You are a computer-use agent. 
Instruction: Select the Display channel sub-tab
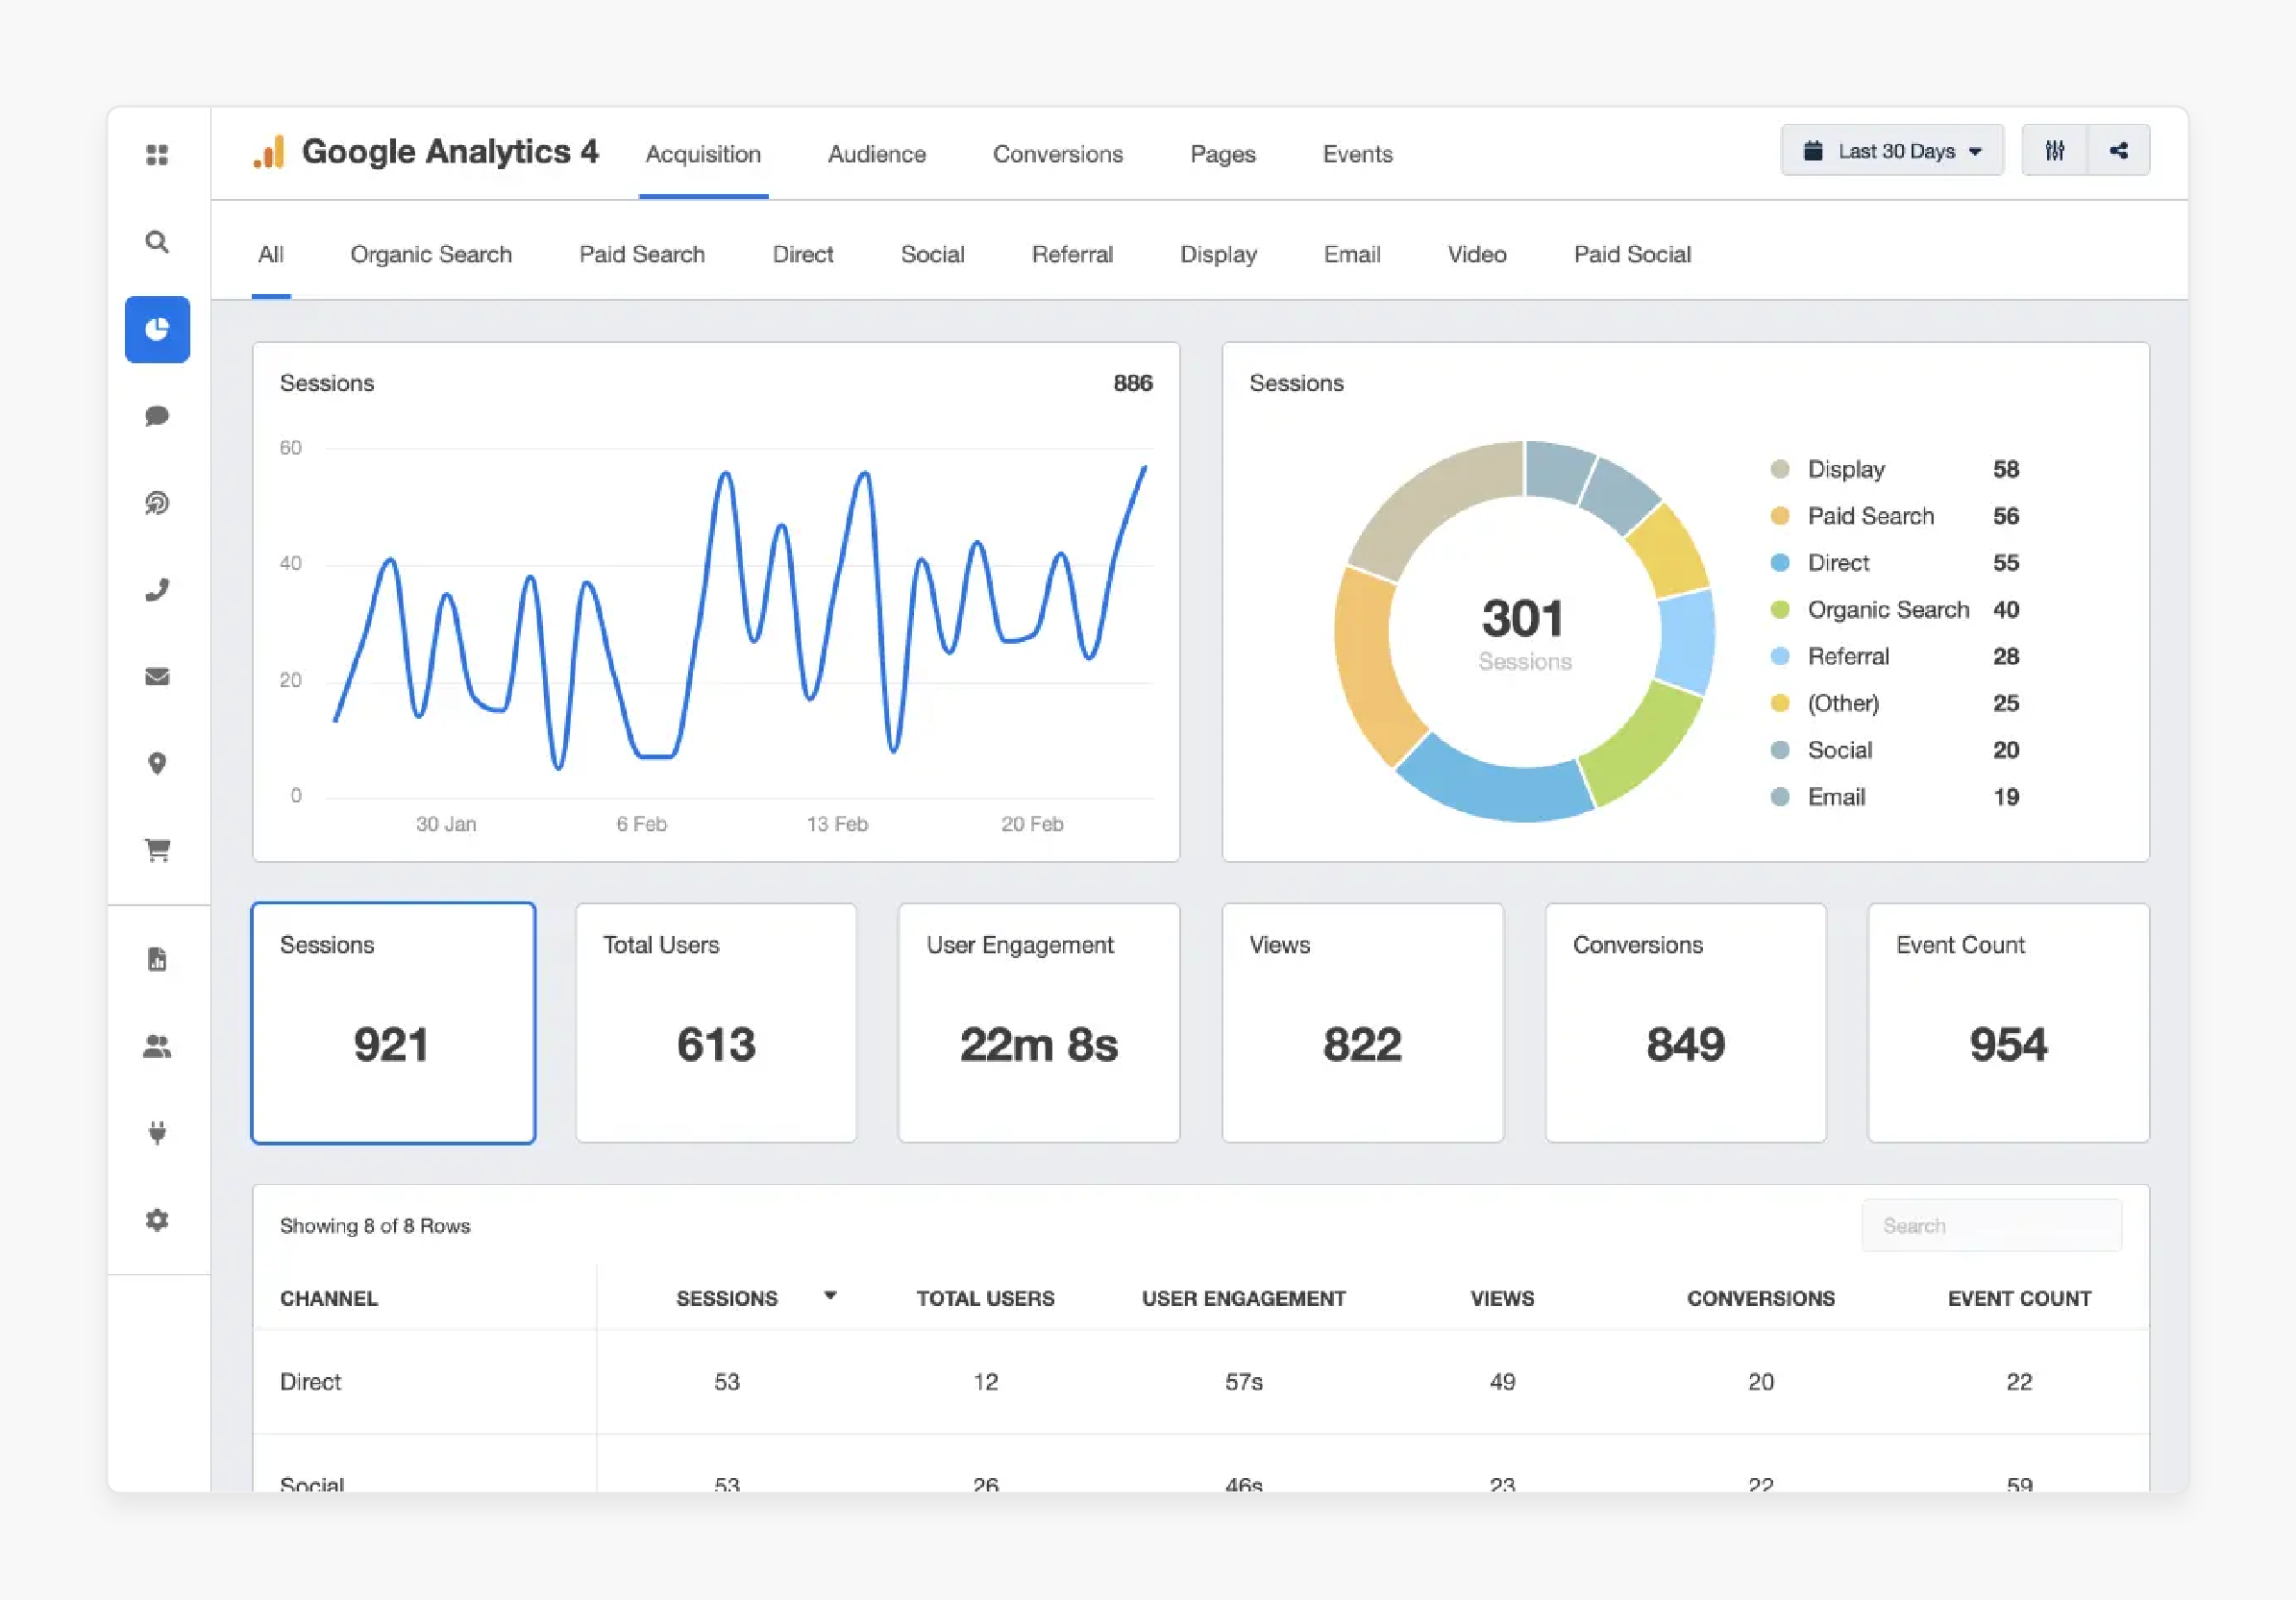point(1218,254)
